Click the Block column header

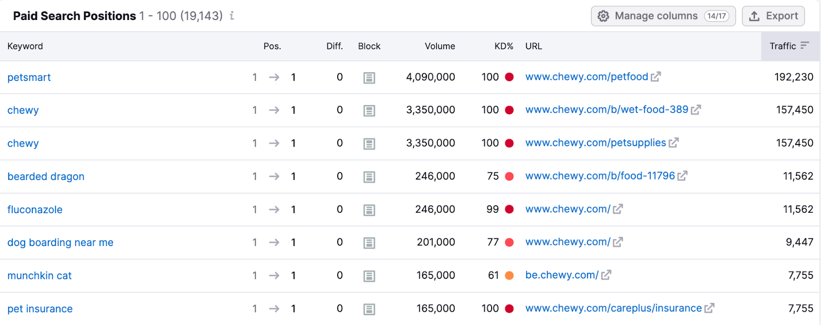click(369, 46)
